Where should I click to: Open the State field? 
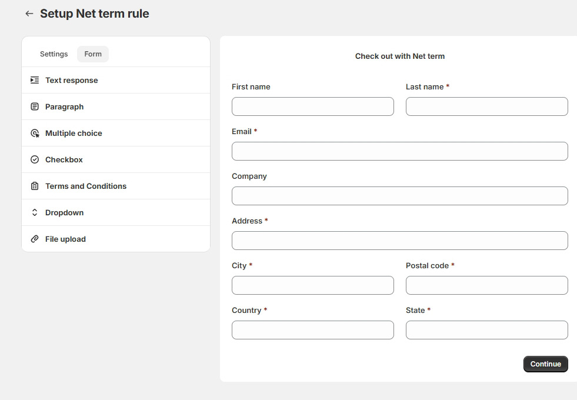(x=487, y=330)
